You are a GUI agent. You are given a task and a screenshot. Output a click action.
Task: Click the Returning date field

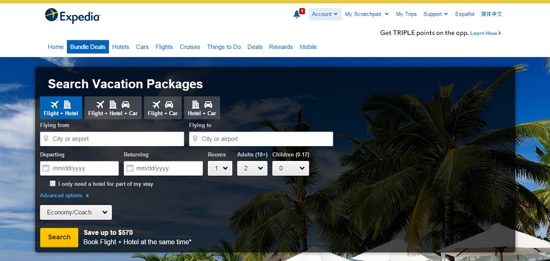pos(163,169)
